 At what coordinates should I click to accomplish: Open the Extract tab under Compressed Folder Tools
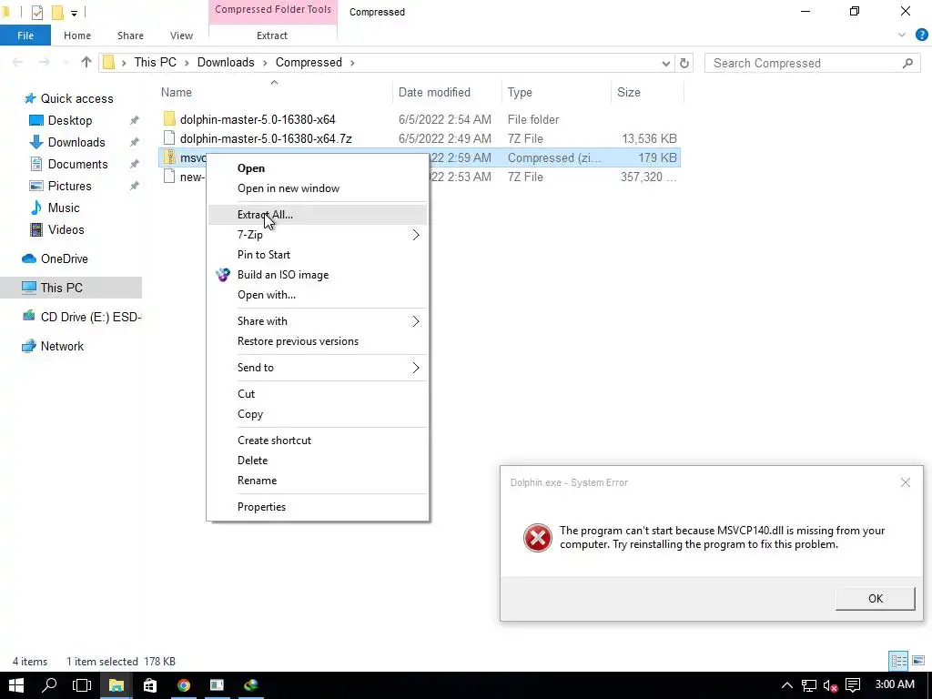click(x=272, y=35)
